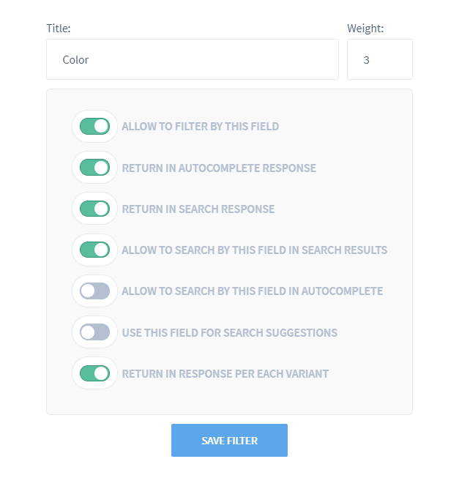Click empty area below toggles in options panel
The image size is (459, 478).
click(229, 402)
